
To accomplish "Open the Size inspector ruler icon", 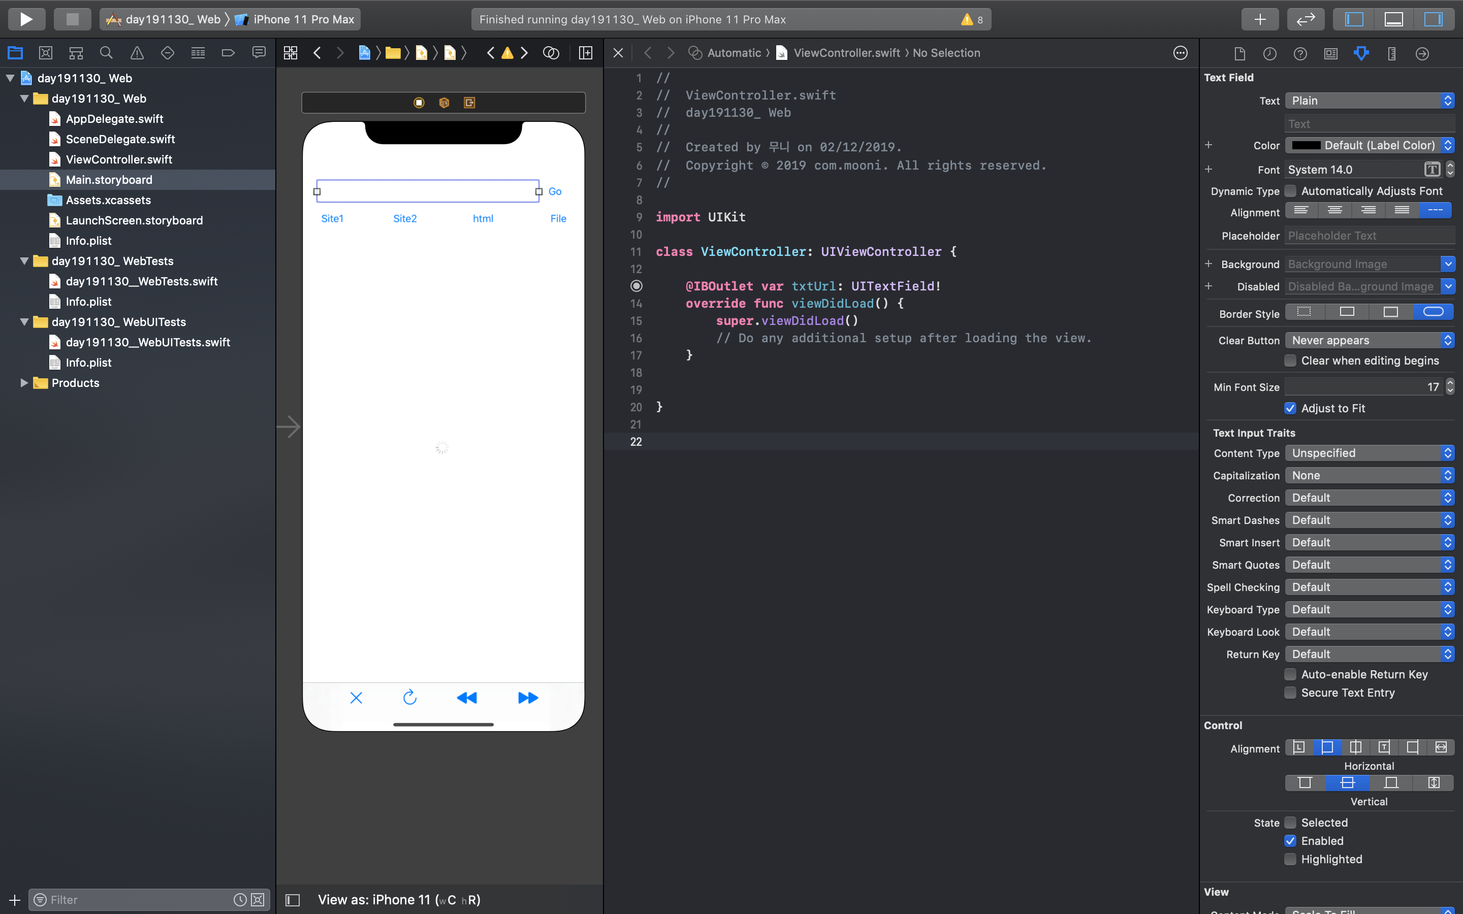I will click(1392, 53).
